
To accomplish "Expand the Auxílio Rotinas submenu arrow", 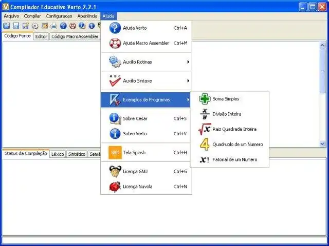I will tap(188, 62).
